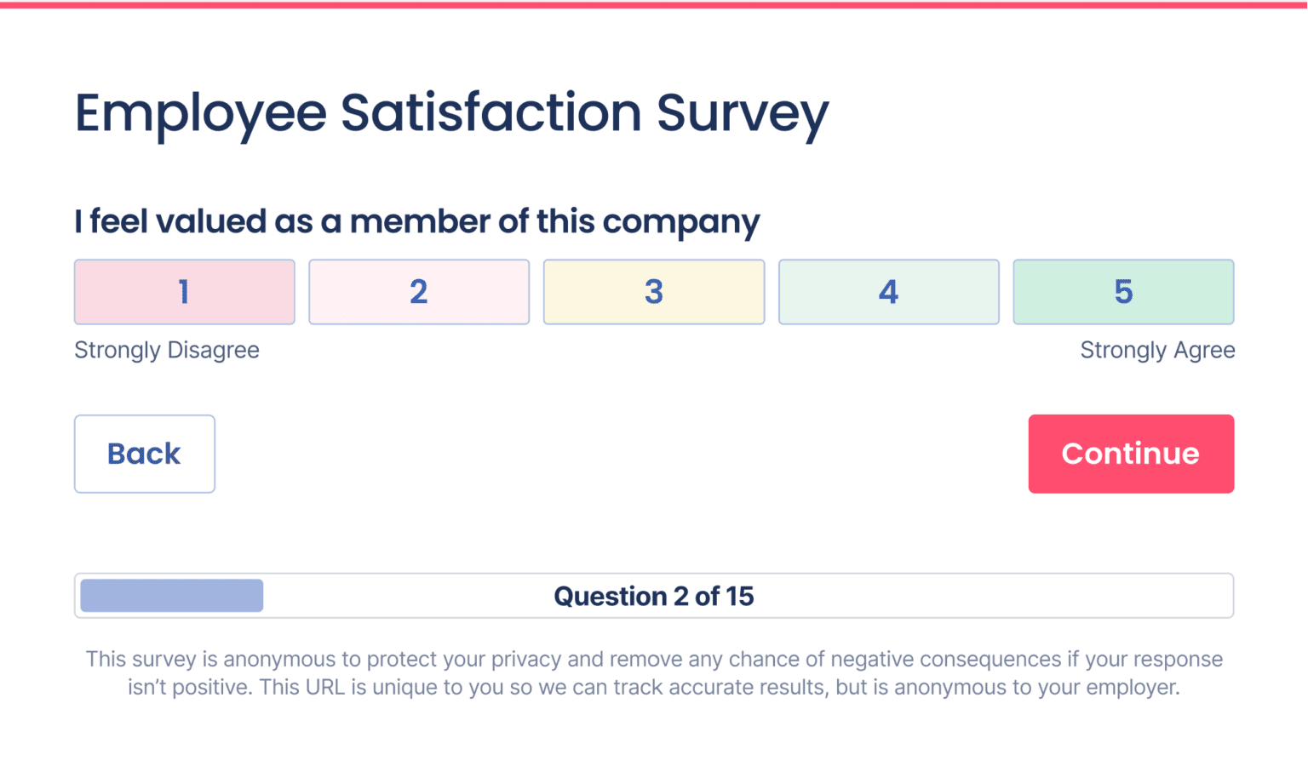The image size is (1308, 772).
Task: Click the Strongly Agree label
Action: 1157,350
